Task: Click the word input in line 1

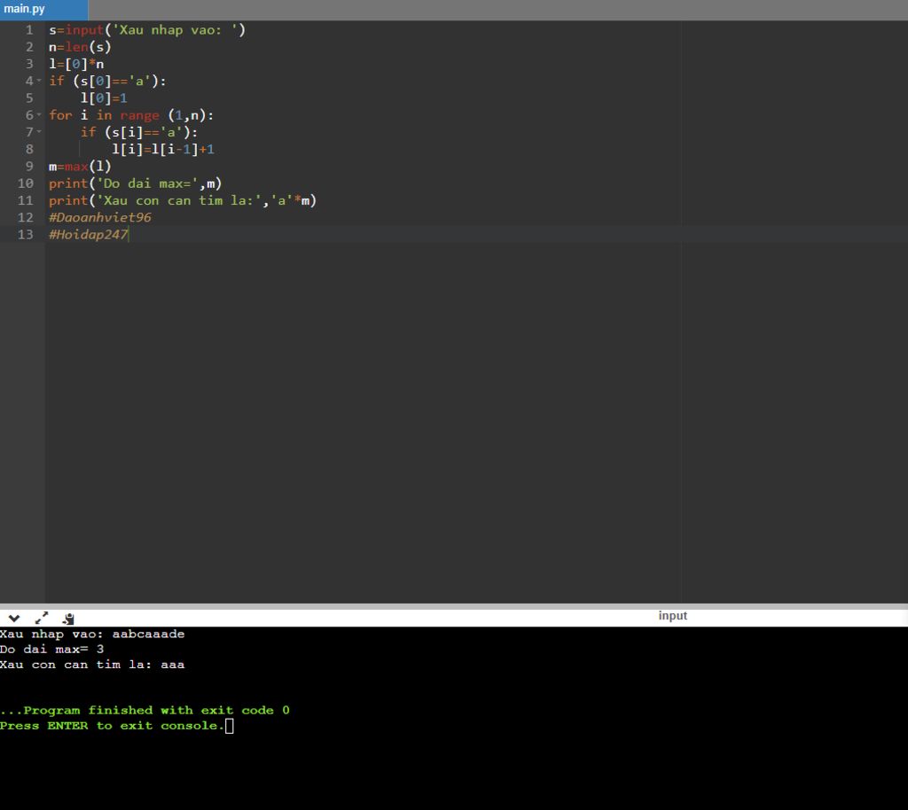Action: pos(84,30)
